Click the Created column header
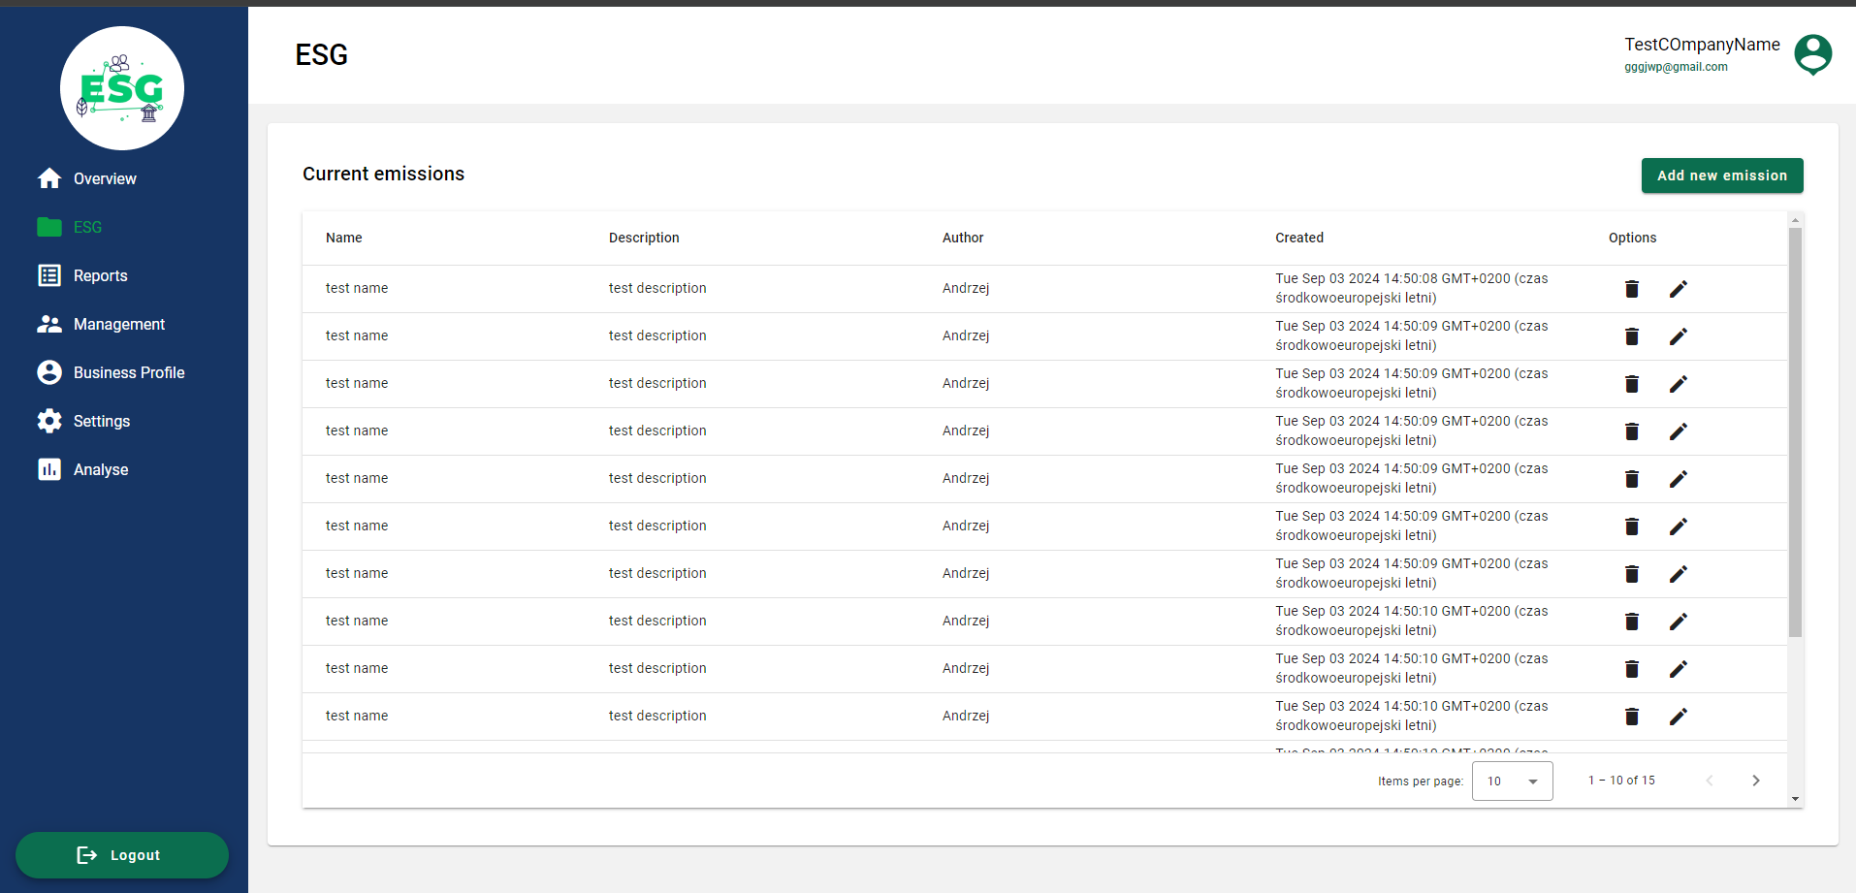The width and height of the screenshot is (1856, 893). (x=1299, y=238)
